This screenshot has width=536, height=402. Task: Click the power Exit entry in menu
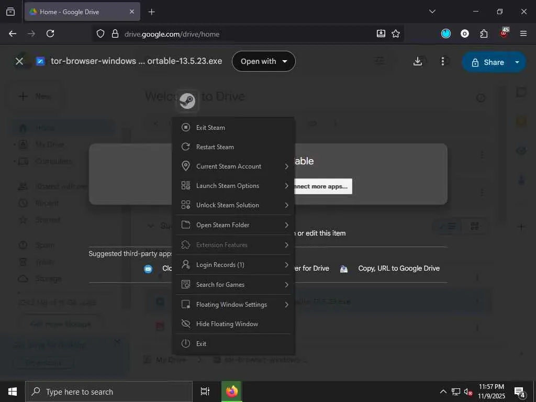(x=233, y=343)
